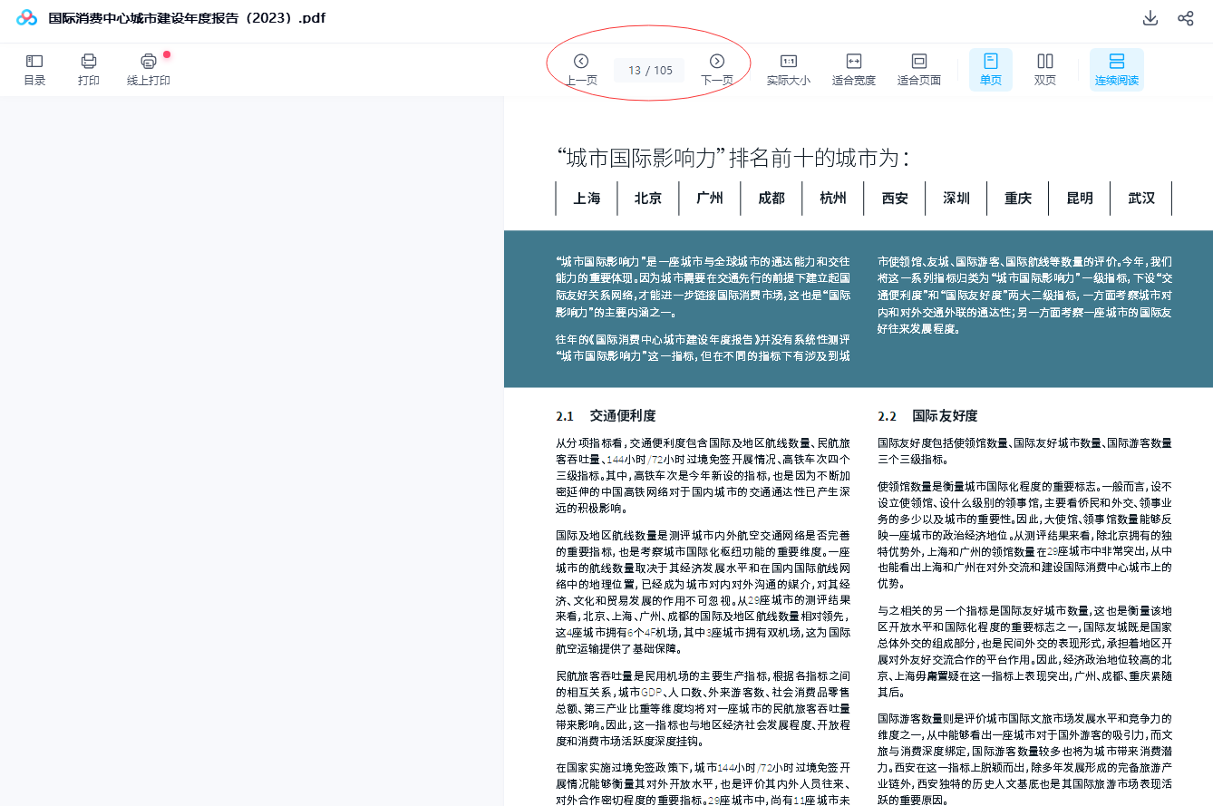Click the page number input field
The width and height of the screenshot is (1213, 806).
[649, 70]
